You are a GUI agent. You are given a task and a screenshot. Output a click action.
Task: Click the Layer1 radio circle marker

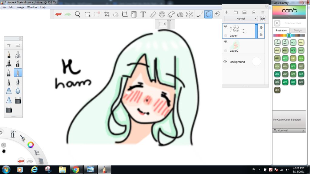pos(226,36)
